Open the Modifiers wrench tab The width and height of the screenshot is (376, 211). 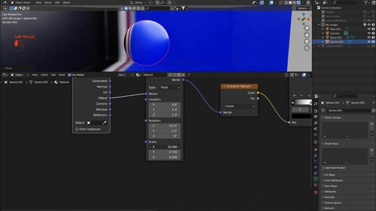pos(316,156)
